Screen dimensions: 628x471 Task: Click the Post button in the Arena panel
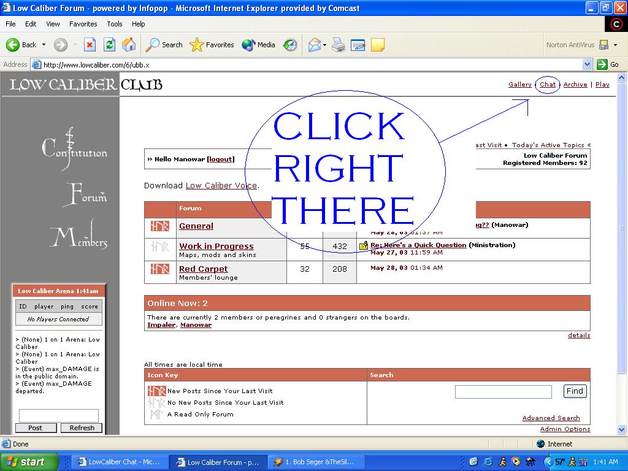[35, 427]
